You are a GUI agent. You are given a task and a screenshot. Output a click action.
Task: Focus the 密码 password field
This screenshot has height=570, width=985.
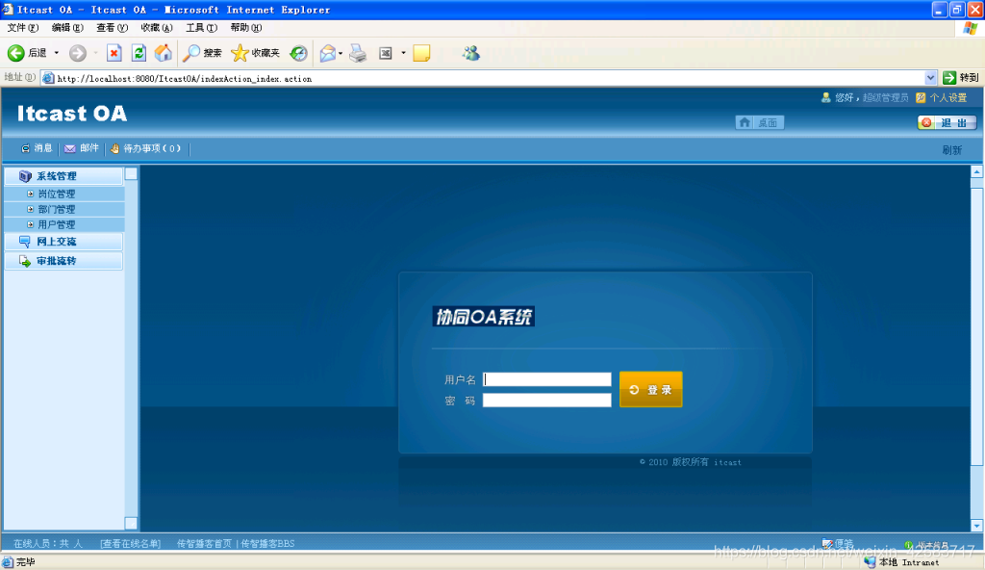[546, 401]
